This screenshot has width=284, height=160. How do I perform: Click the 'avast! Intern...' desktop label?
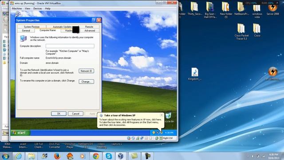point(23,145)
